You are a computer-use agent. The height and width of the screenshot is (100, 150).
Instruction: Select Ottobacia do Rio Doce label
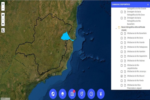[x=135, y=38]
